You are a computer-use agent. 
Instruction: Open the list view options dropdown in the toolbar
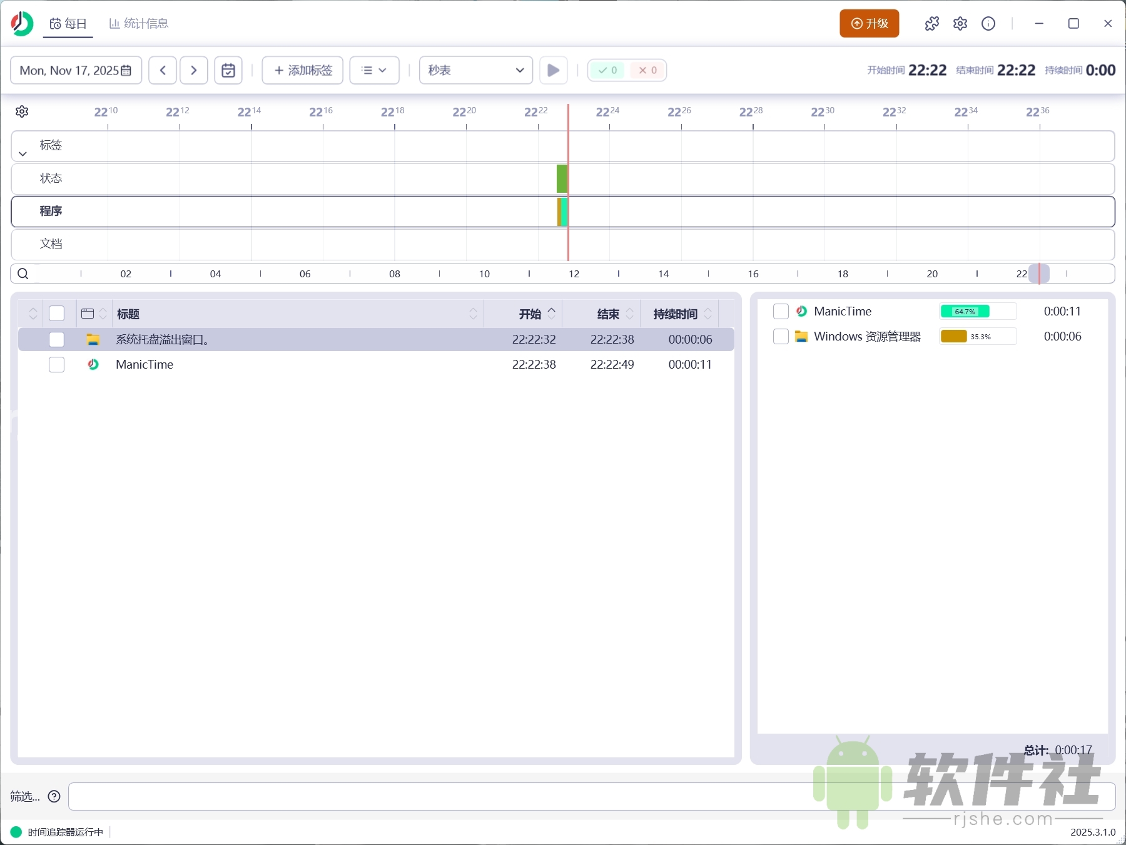[x=374, y=70]
